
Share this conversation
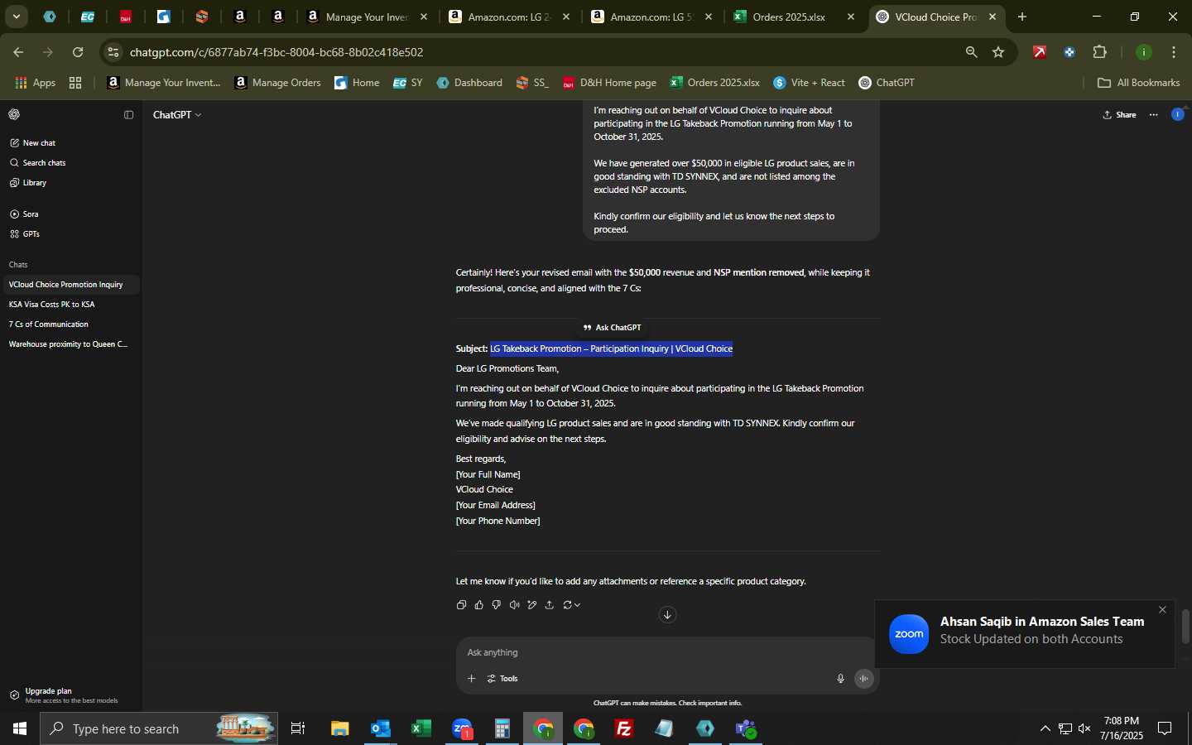1119,115
